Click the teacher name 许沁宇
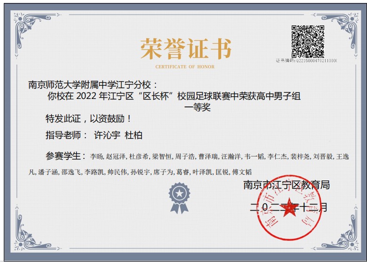This screenshot has width=367, height=262. [107, 135]
